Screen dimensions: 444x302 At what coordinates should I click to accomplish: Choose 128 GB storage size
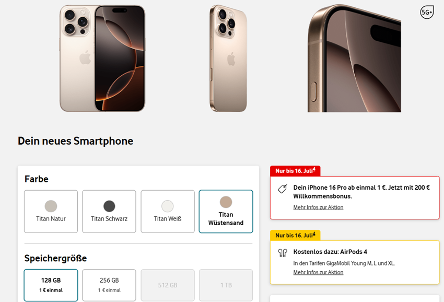coord(51,285)
